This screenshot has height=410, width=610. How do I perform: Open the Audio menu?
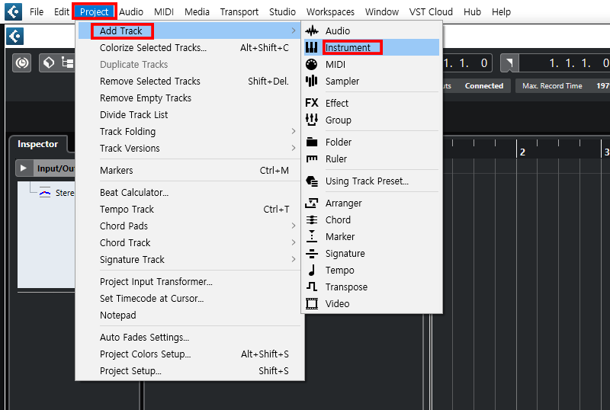click(x=131, y=12)
